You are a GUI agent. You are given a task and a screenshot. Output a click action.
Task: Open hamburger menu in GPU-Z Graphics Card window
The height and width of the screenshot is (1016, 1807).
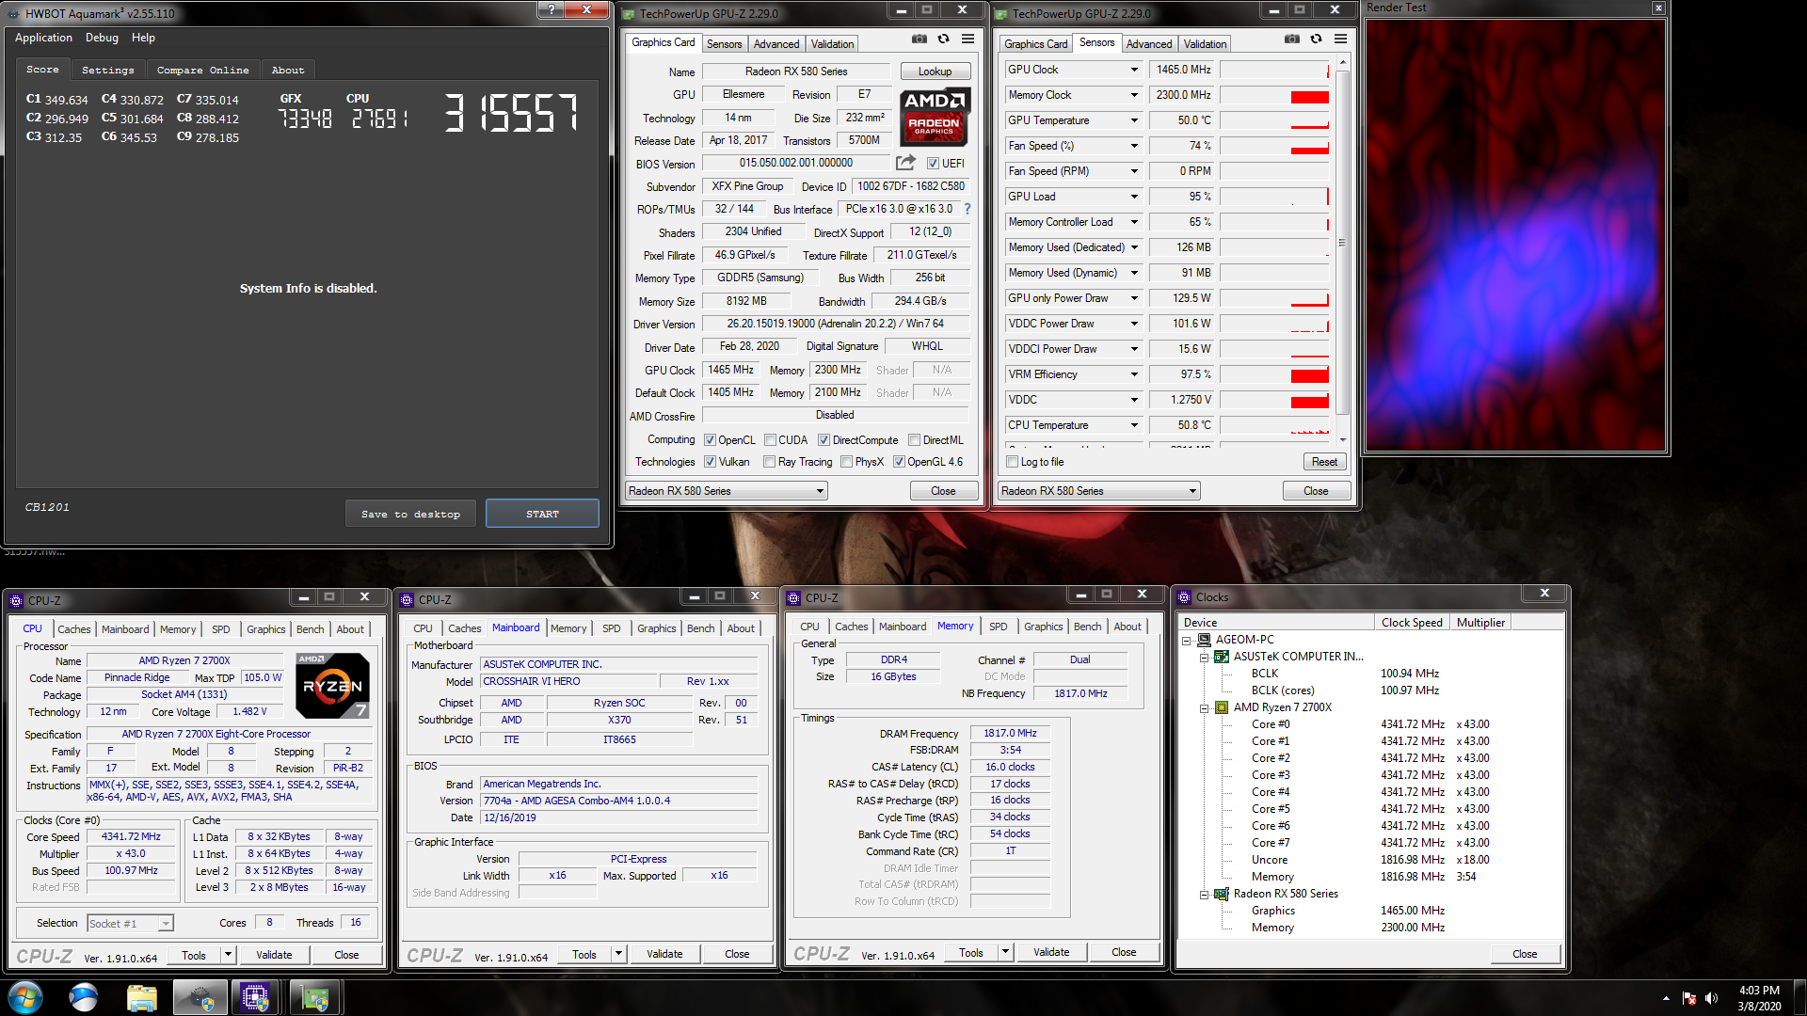(967, 40)
